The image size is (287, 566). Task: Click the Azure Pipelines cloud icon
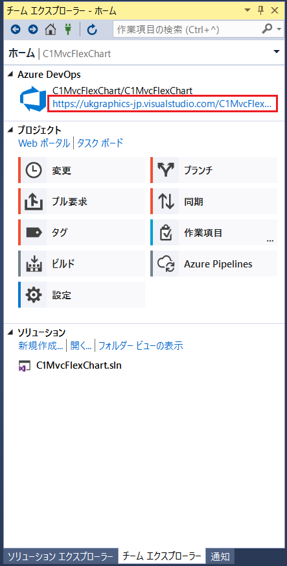coord(166,264)
